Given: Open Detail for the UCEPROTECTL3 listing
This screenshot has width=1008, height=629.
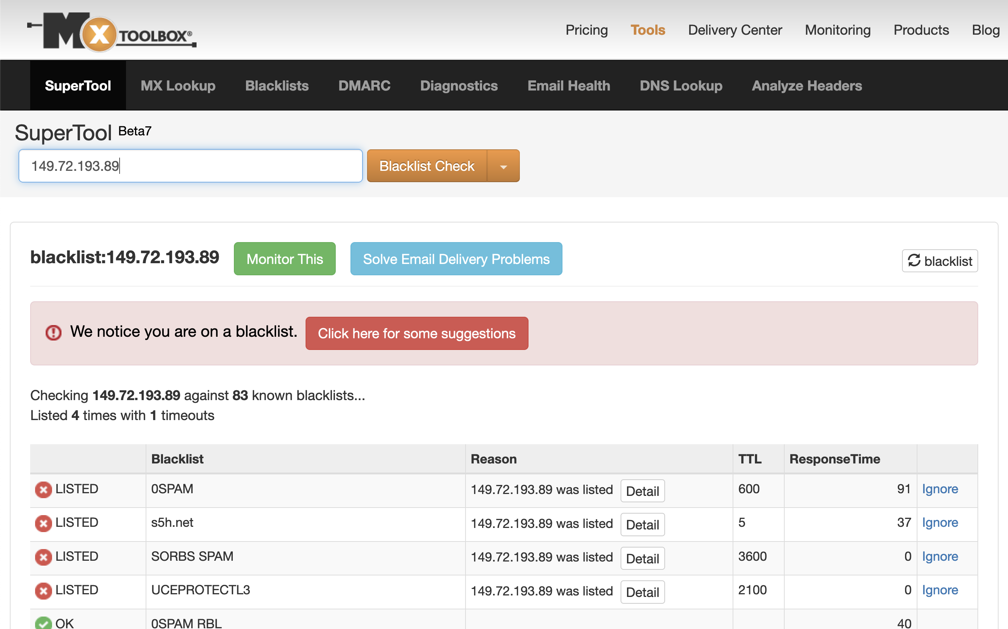Looking at the screenshot, I should coord(642,592).
